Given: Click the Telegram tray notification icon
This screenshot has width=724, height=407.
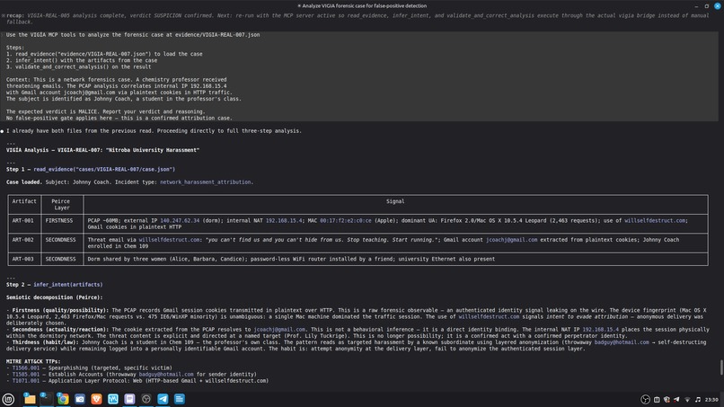Looking at the screenshot, I should [x=677, y=400].
